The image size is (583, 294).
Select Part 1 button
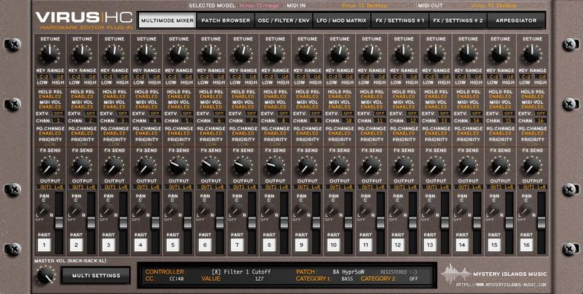(44, 245)
